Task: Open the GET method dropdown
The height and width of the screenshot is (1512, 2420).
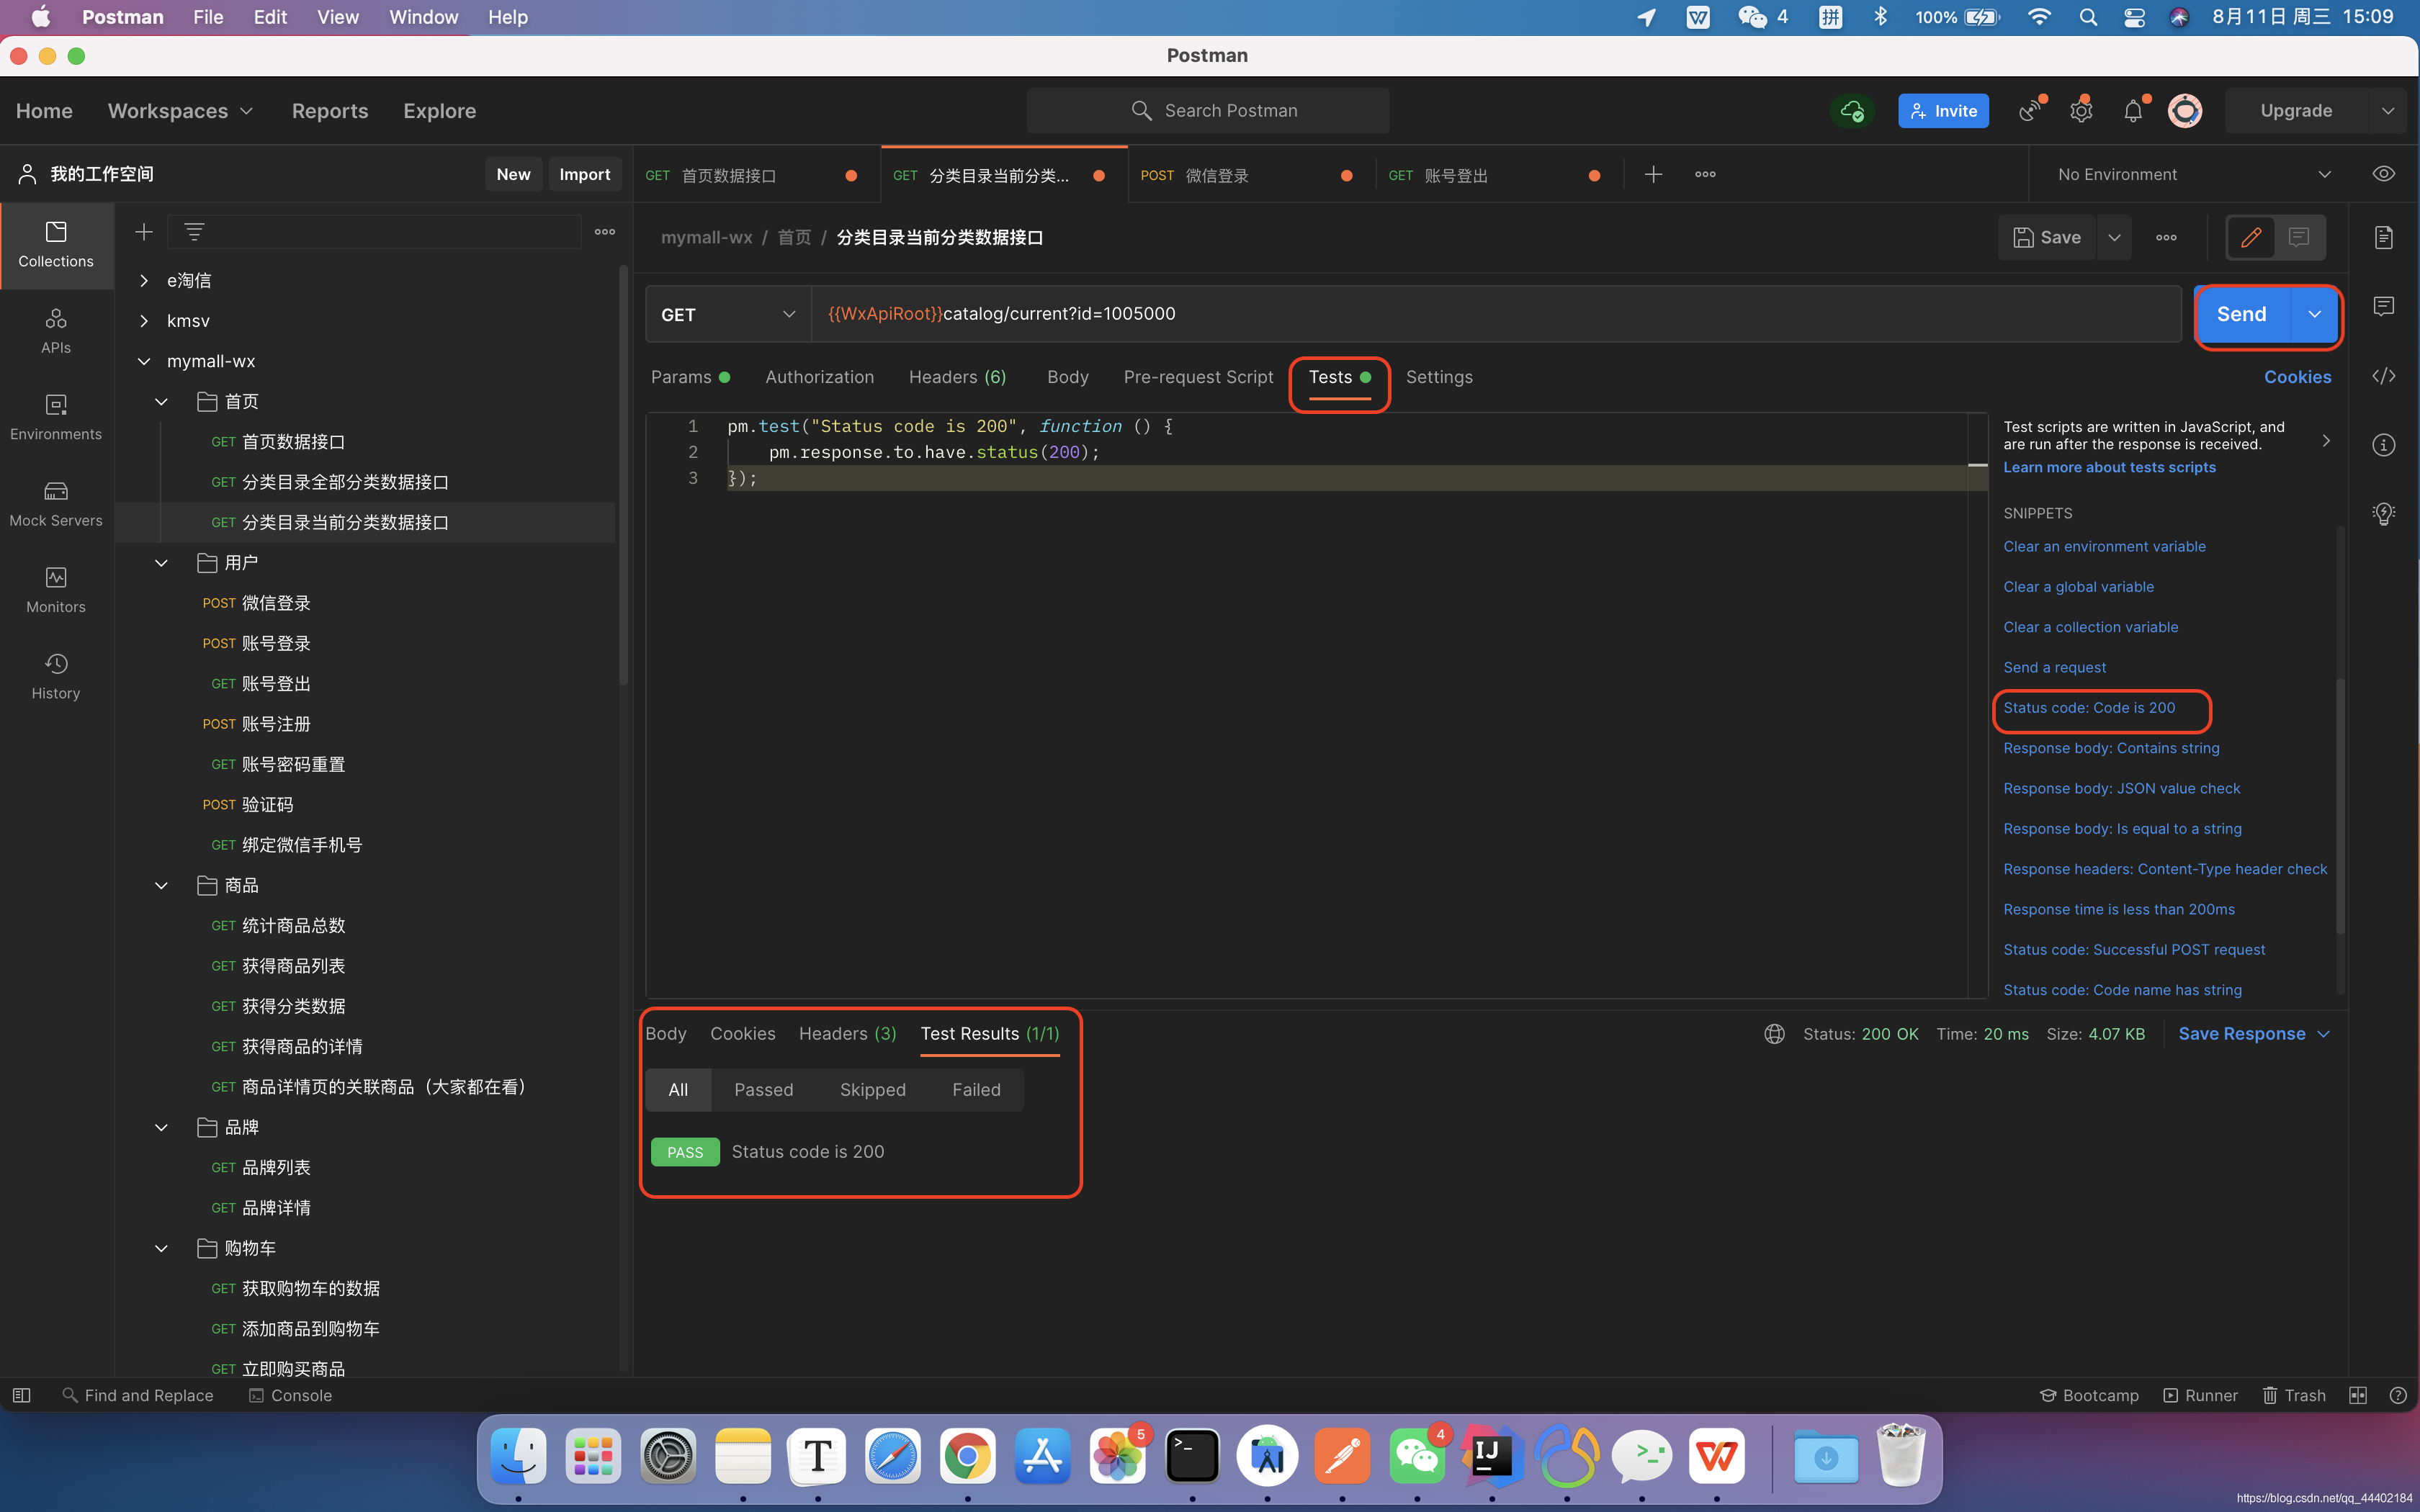Action: pos(728,314)
